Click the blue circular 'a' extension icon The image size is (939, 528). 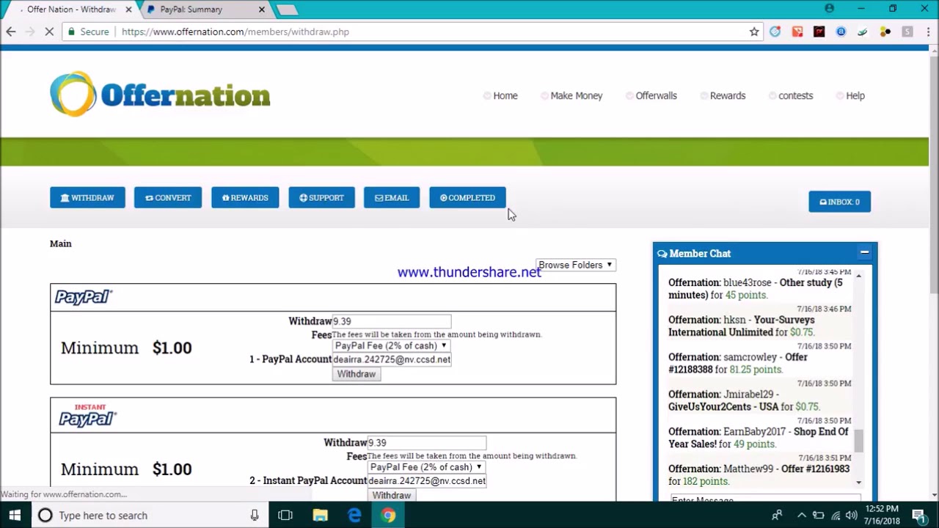(x=841, y=32)
